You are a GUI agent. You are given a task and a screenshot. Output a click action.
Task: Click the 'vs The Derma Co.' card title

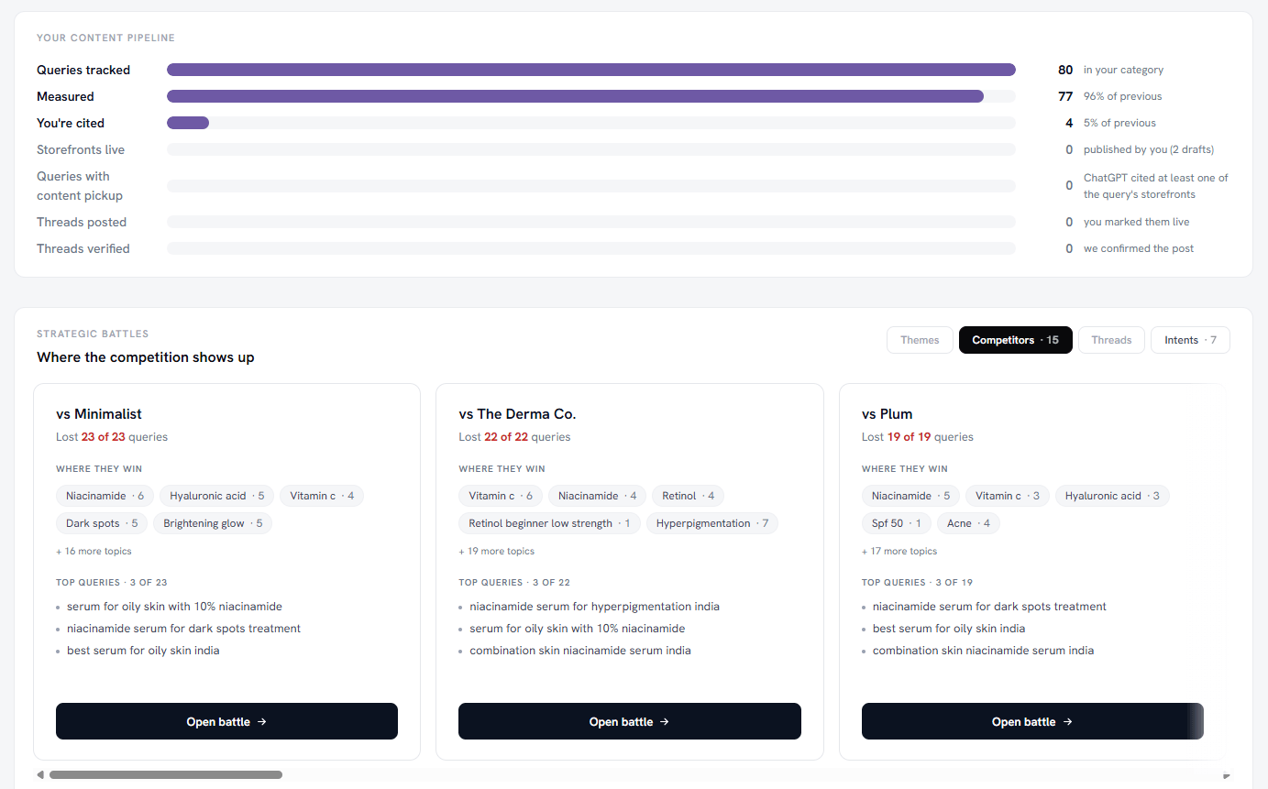point(517,414)
